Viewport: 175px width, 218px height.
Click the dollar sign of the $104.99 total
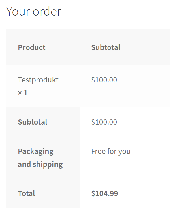(93, 193)
